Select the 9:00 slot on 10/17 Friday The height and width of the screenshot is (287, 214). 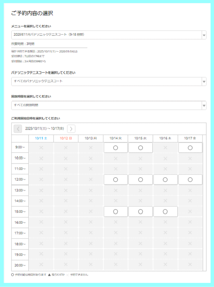pos(190,148)
